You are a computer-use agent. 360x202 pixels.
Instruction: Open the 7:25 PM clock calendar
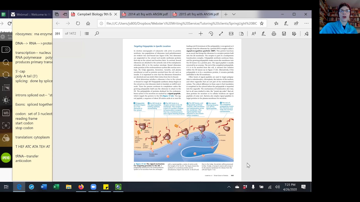click(x=290, y=187)
